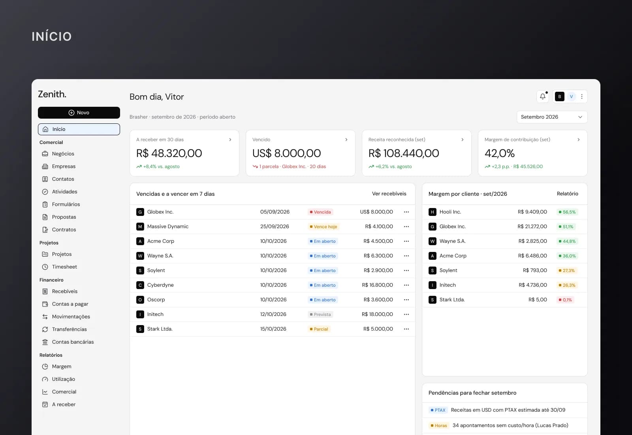The width and height of the screenshot is (632, 435).
Task: Open Movimentações in the sidebar
Action: click(79, 317)
